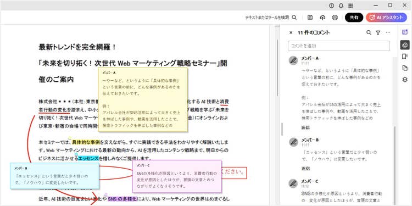This screenshot has width=412, height=206.
Task: Save the document with the floppy icon
Action: [310, 18]
